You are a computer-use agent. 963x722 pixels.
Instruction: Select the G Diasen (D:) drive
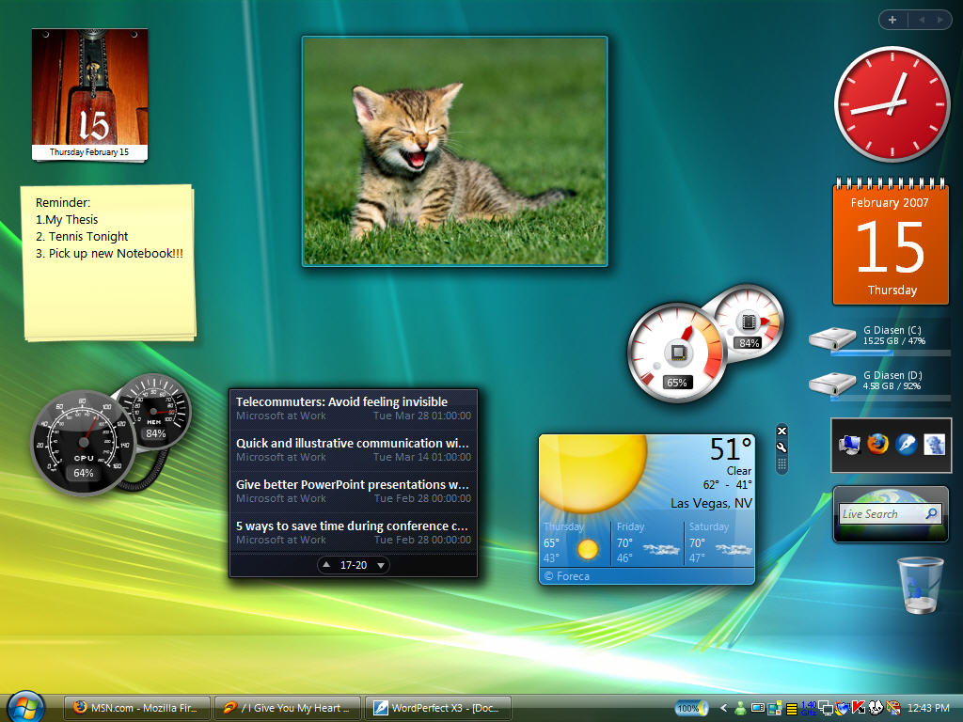(x=879, y=385)
